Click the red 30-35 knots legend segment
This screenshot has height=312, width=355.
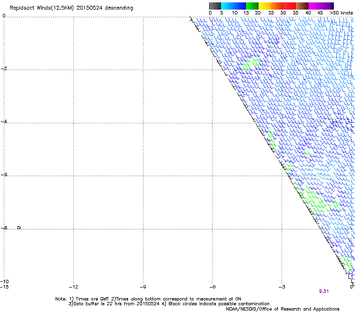coord(290,6)
